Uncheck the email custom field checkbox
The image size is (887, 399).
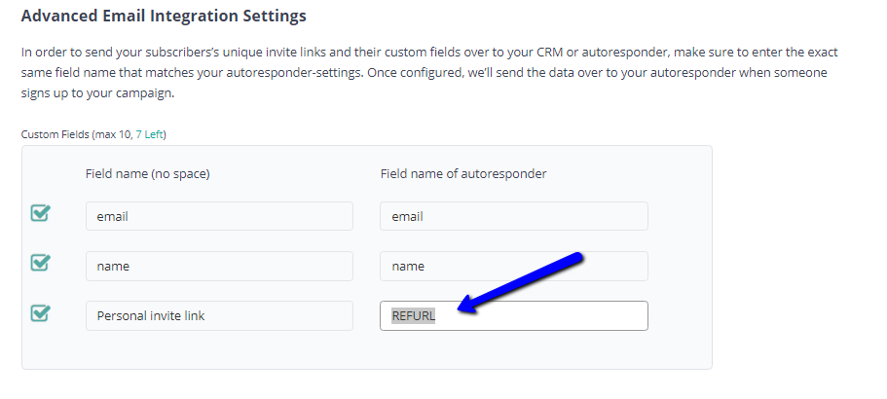pos(41,213)
